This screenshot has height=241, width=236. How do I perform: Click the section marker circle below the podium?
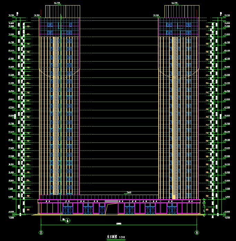68,221
